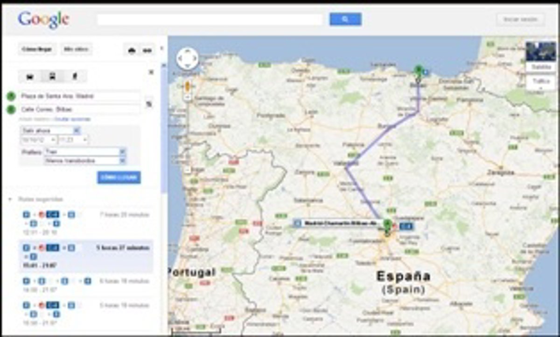Swap origin and destination with reverse icon
560x337 pixels.
[x=149, y=104]
